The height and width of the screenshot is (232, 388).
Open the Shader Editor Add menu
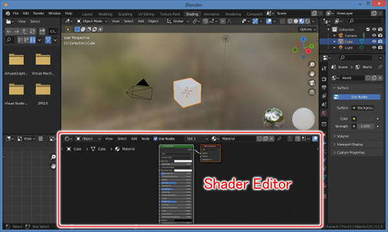tap(134, 139)
